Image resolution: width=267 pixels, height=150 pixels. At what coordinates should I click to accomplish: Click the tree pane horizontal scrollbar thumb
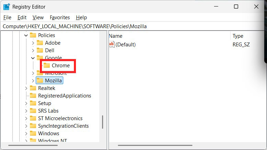tap(33, 146)
